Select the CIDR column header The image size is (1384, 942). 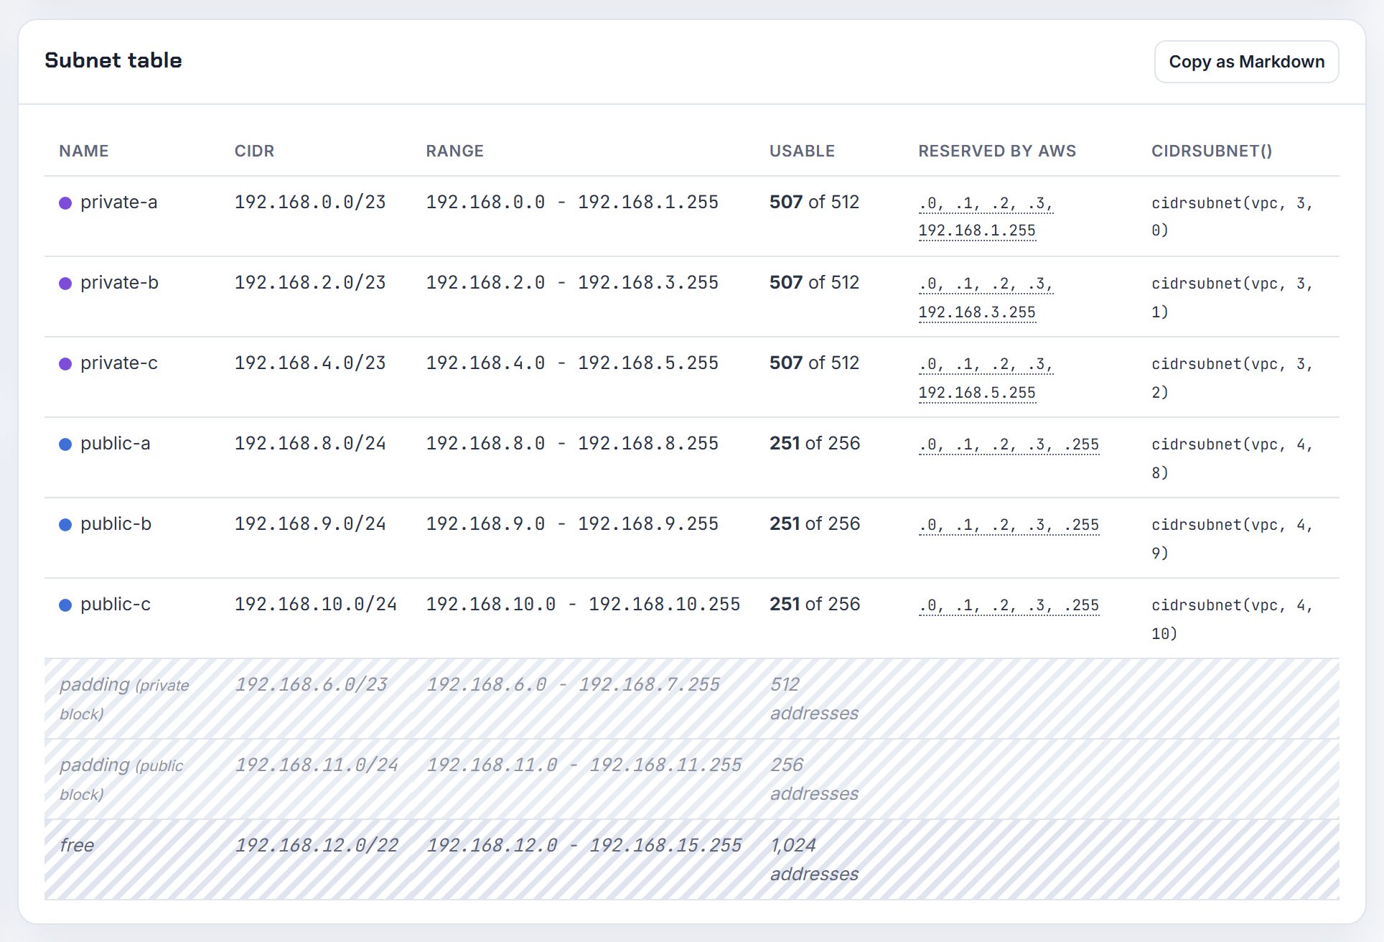[254, 151]
